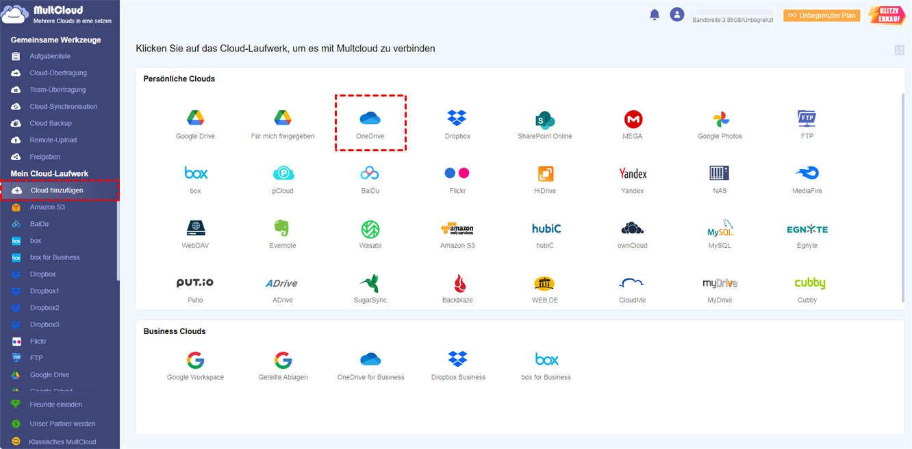This screenshot has height=449, width=912.
Task: Open Aufgabenliste in sidebar
Action: (x=50, y=56)
